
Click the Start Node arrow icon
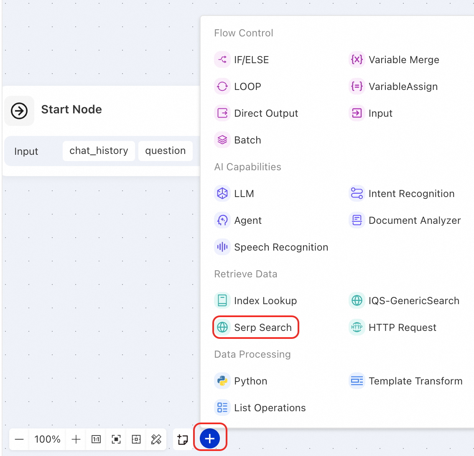(x=19, y=111)
